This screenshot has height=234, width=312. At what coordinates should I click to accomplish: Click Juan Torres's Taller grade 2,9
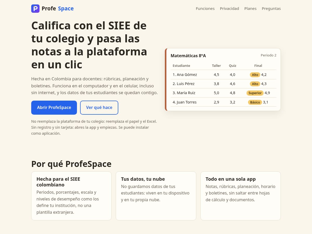(216, 102)
